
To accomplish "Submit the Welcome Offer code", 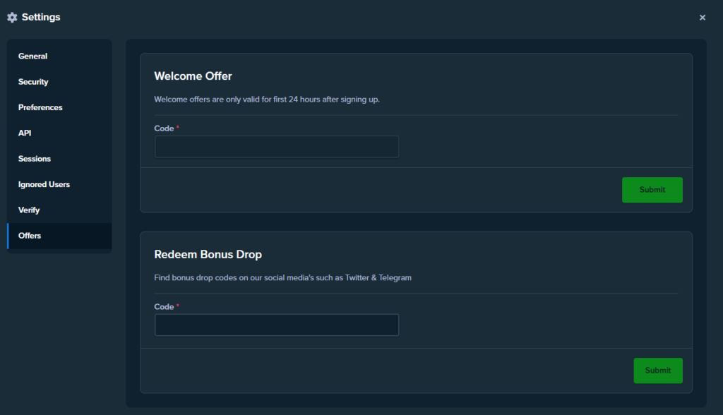I will pyautogui.click(x=652, y=190).
